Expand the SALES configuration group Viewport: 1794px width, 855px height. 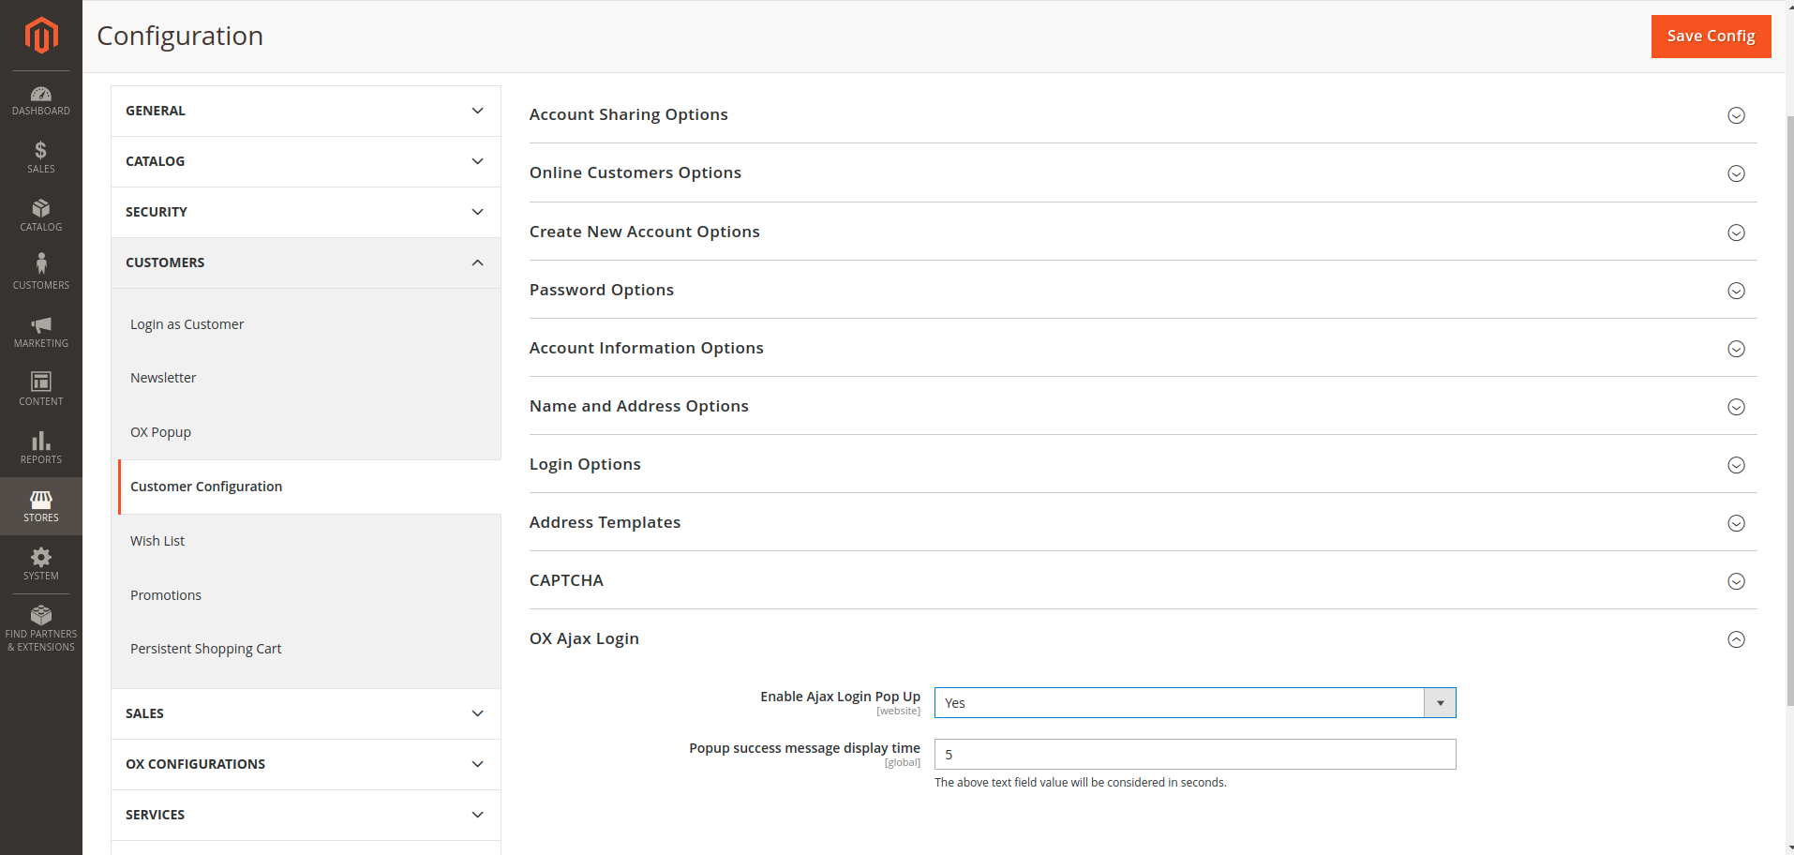(306, 713)
